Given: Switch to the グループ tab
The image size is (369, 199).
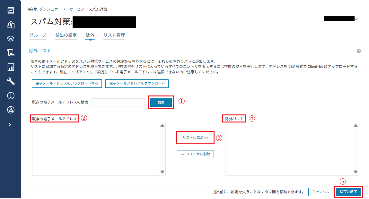Looking at the screenshot, I should (x=38, y=35).
